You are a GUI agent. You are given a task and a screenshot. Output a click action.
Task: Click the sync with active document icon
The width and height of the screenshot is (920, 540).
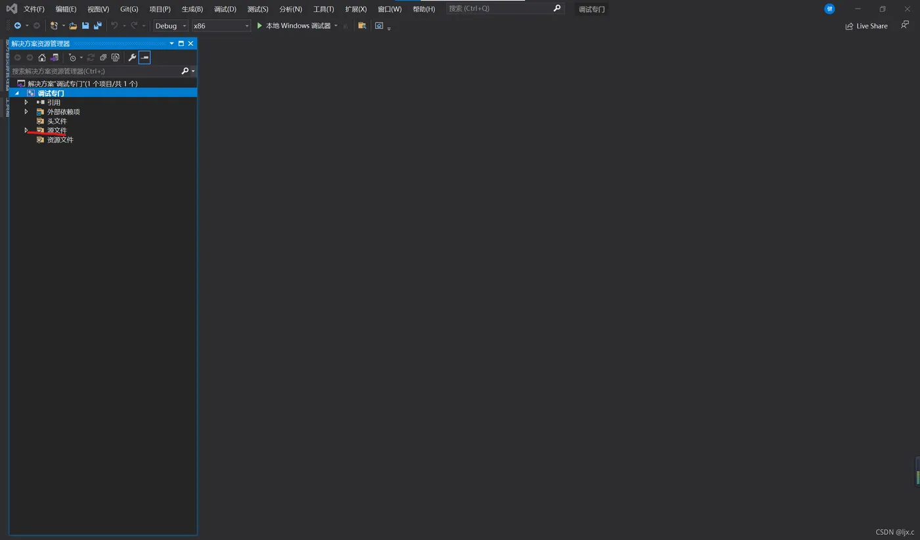point(91,58)
